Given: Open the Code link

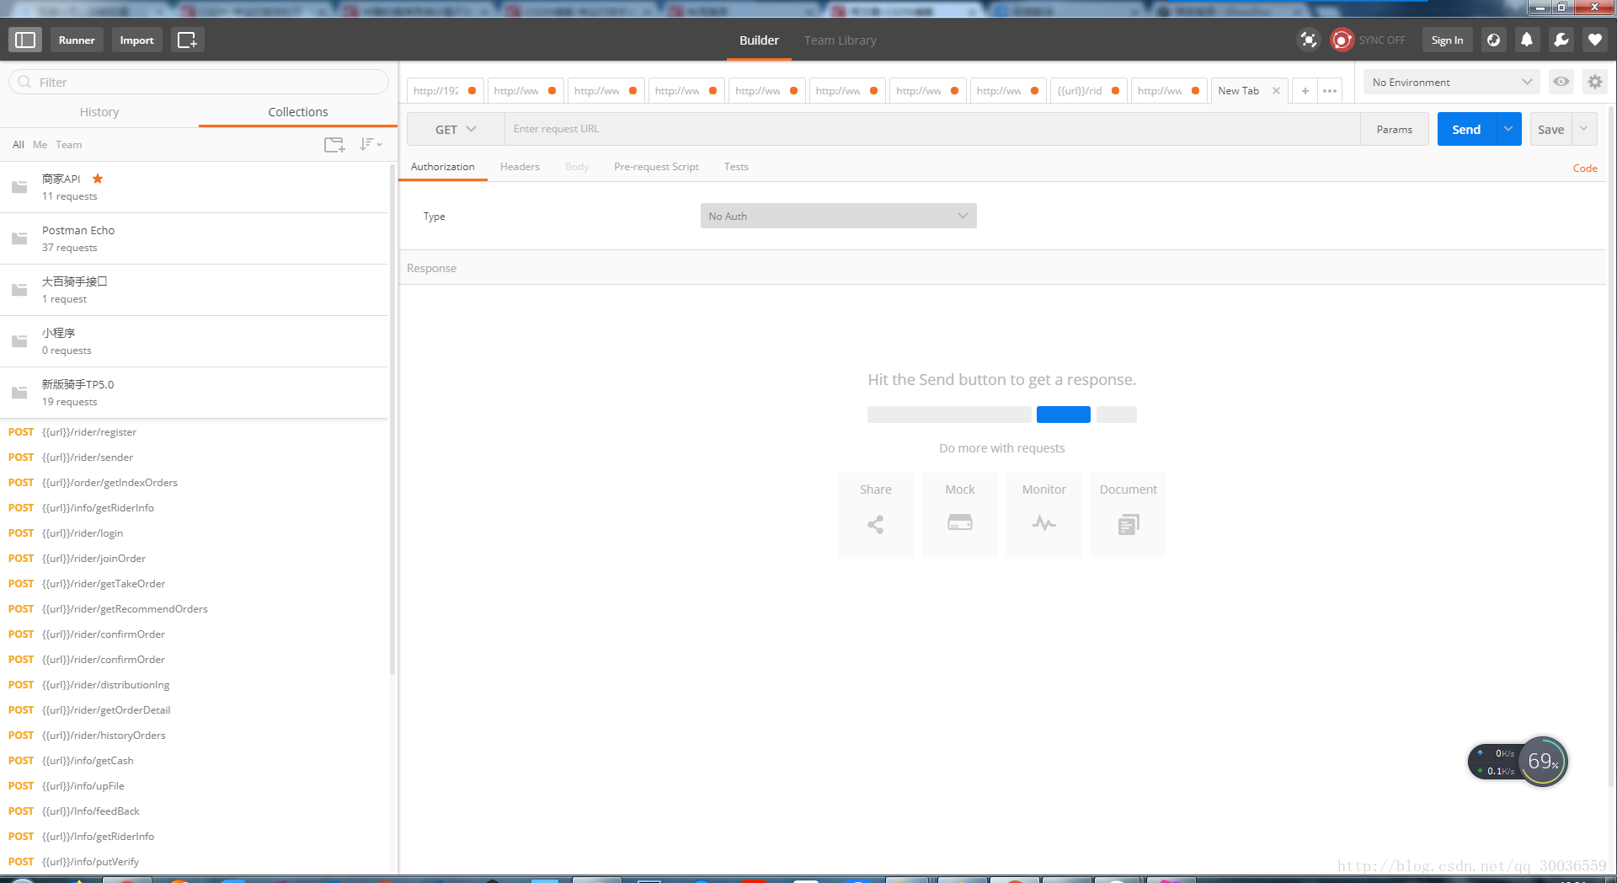Looking at the screenshot, I should (x=1585, y=168).
